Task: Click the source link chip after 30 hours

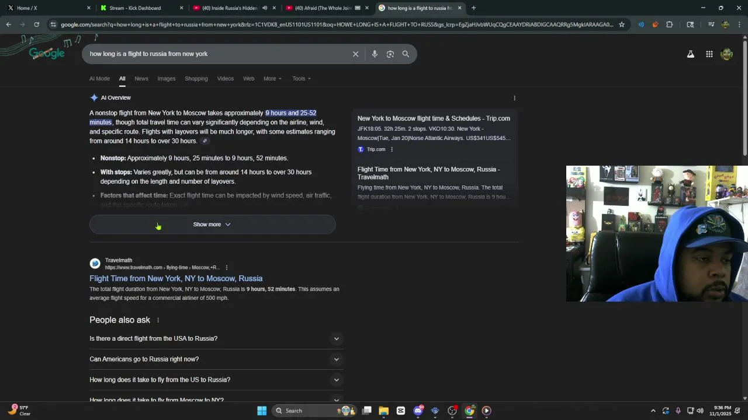Action: pos(205,141)
